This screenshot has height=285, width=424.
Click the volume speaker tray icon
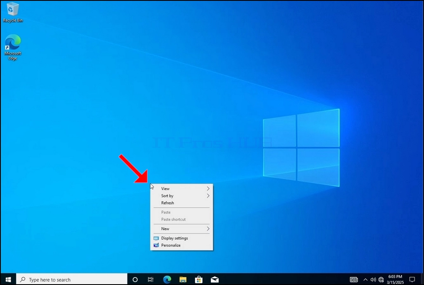pos(373,280)
